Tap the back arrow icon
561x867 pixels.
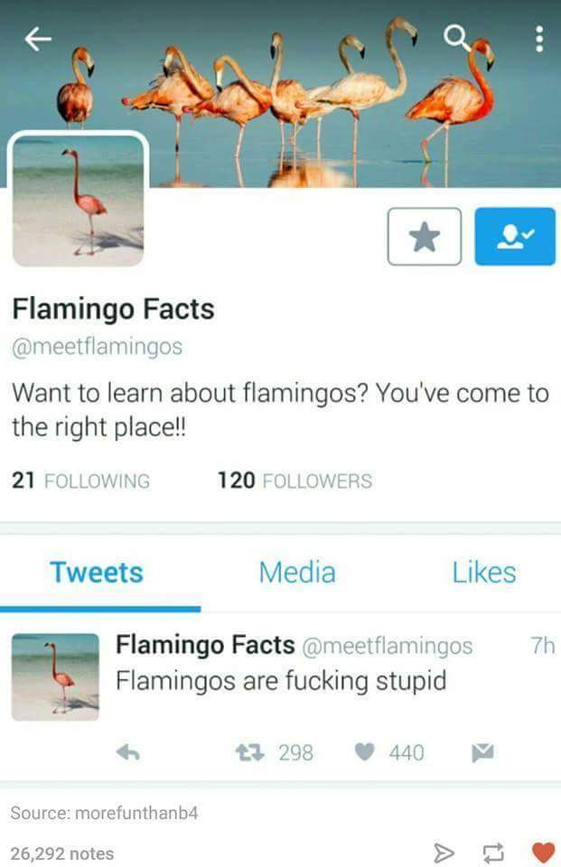[x=38, y=39]
